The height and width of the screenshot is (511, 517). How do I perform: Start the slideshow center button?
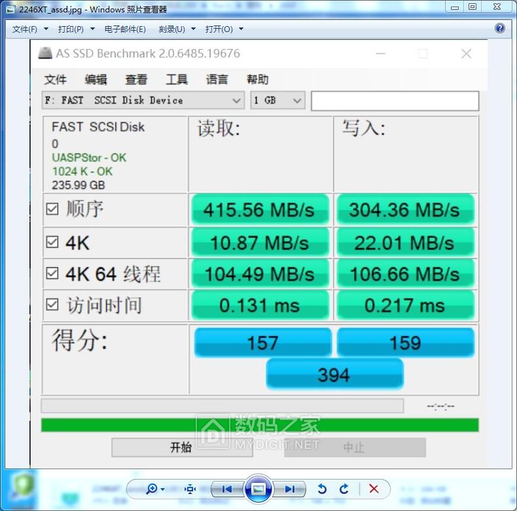pyautogui.click(x=258, y=489)
